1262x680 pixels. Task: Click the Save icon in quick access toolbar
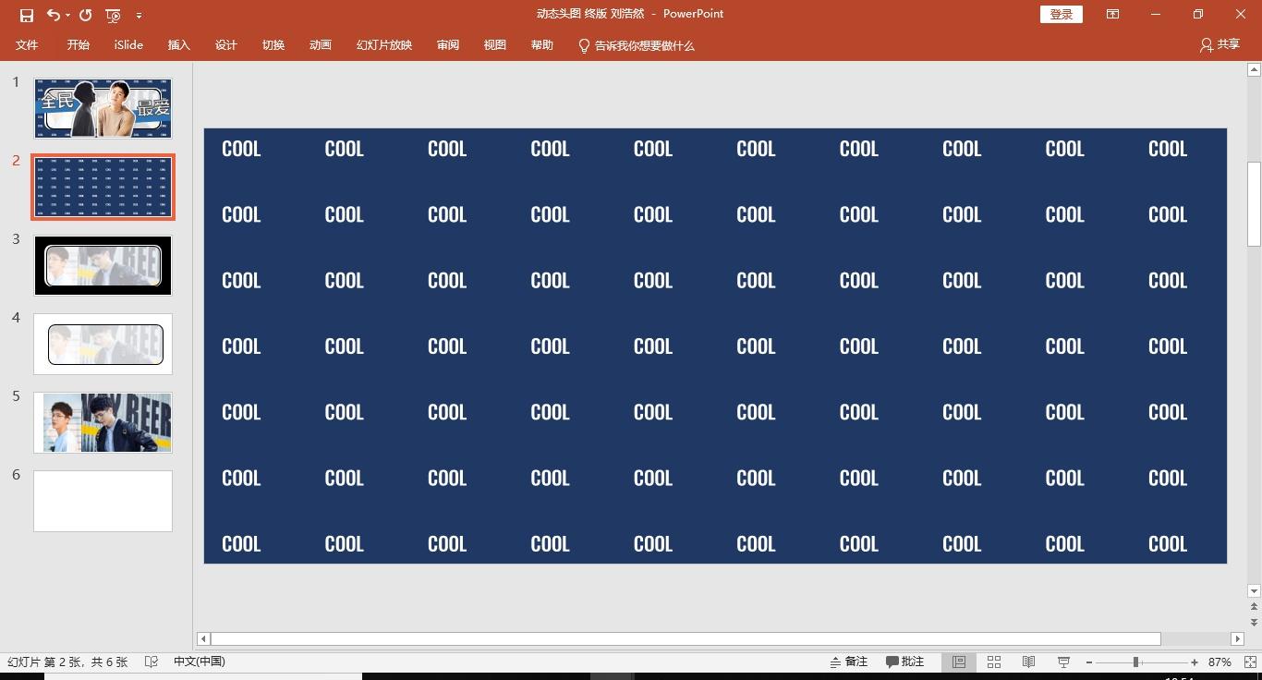26,15
